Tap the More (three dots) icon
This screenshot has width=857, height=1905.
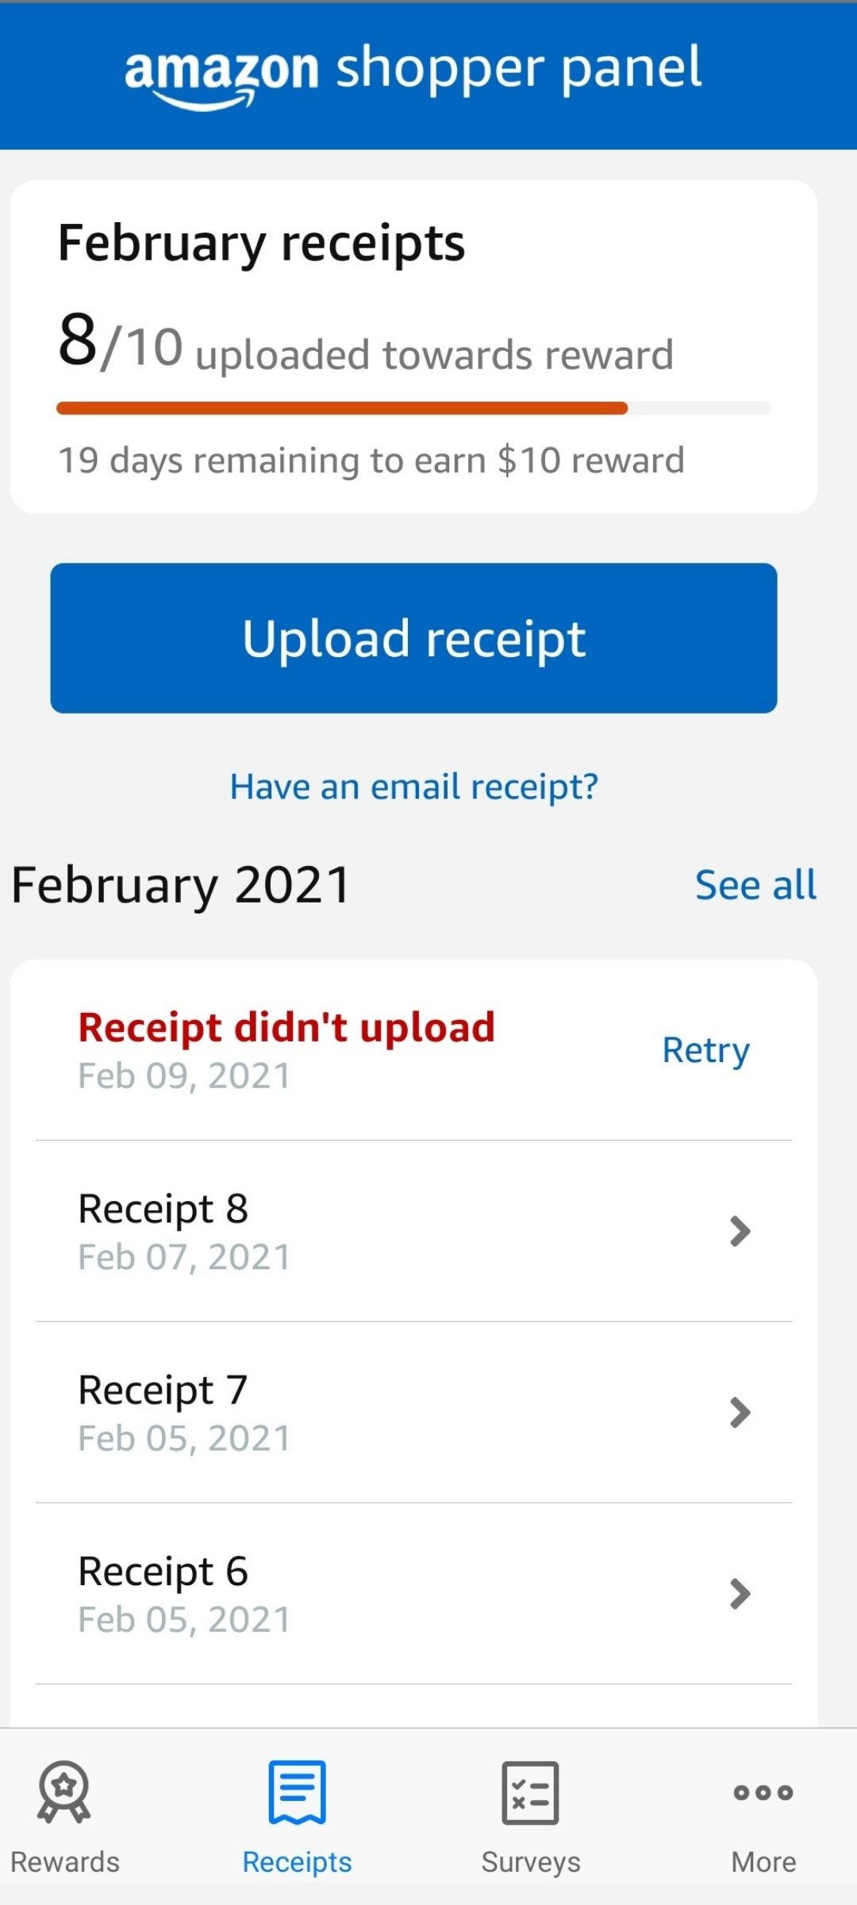pos(763,1792)
